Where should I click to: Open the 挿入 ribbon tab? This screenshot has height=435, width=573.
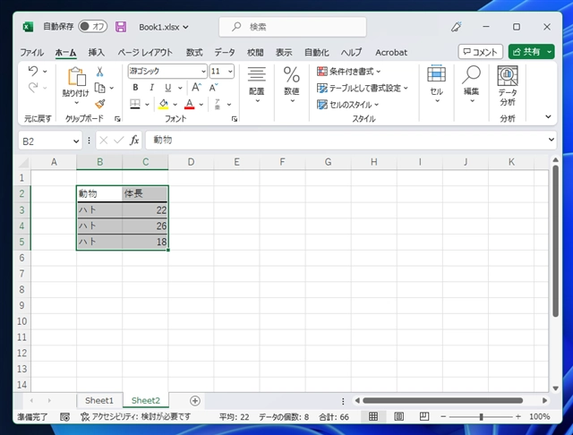[x=97, y=52]
